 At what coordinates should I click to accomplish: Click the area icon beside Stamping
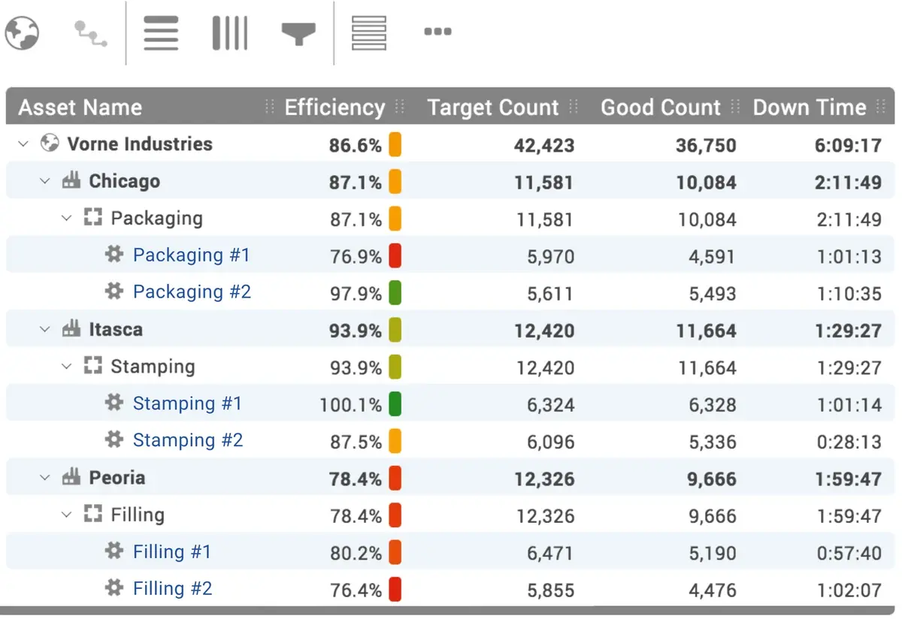(92, 366)
